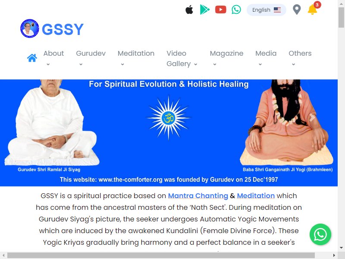The width and height of the screenshot is (345, 259).
Task: Open the floating green WhatsApp chat button
Action: click(x=320, y=234)
